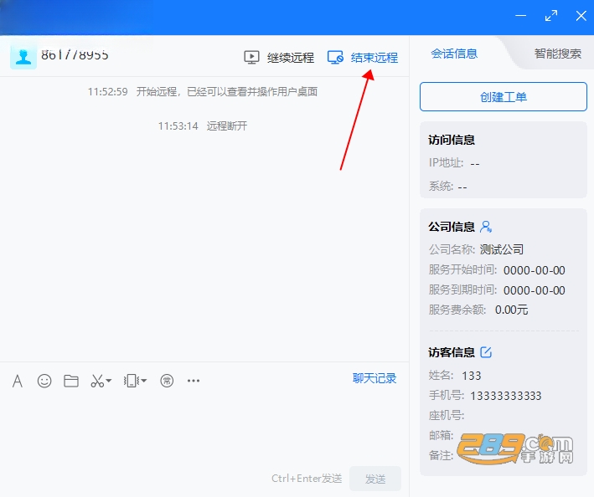Screen dimensions: 594x497
Task: Click the 公司信息 heading
Action: pos(452,227)
